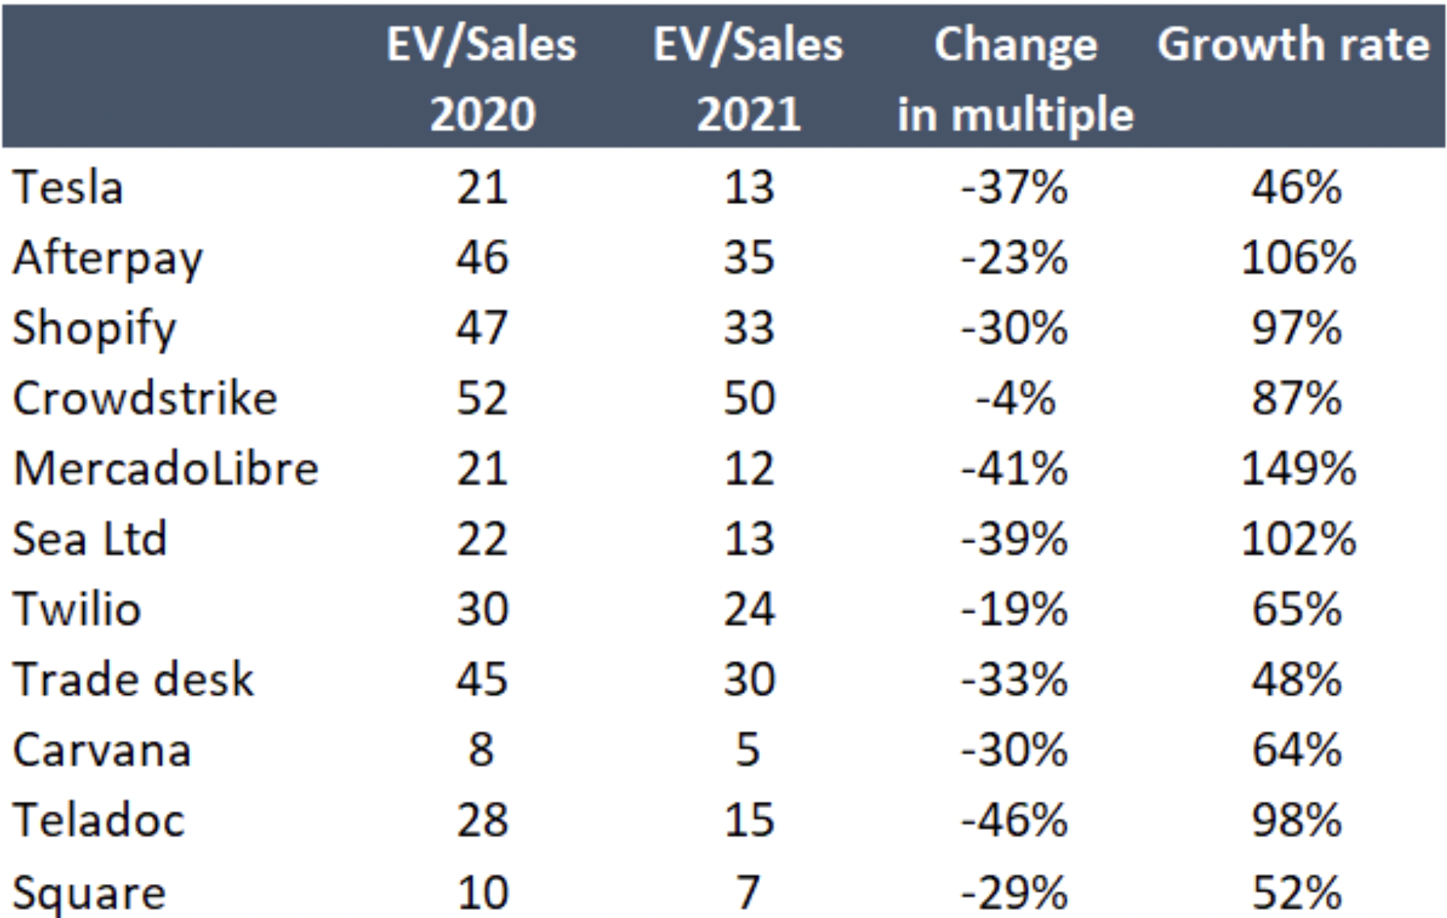Select the Teladoc name cell
This screenshot has width=1447, height=918.
tap(99, 820)
